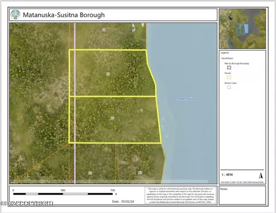Click the Section Lines legend swatch
The width and height of the screenshot is (276, 213).
point(229,87)
